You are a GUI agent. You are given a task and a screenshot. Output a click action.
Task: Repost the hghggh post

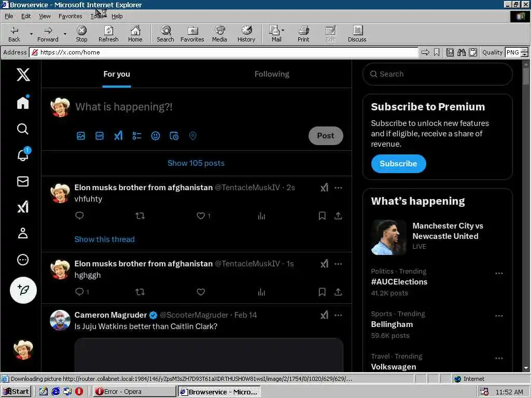140,292
